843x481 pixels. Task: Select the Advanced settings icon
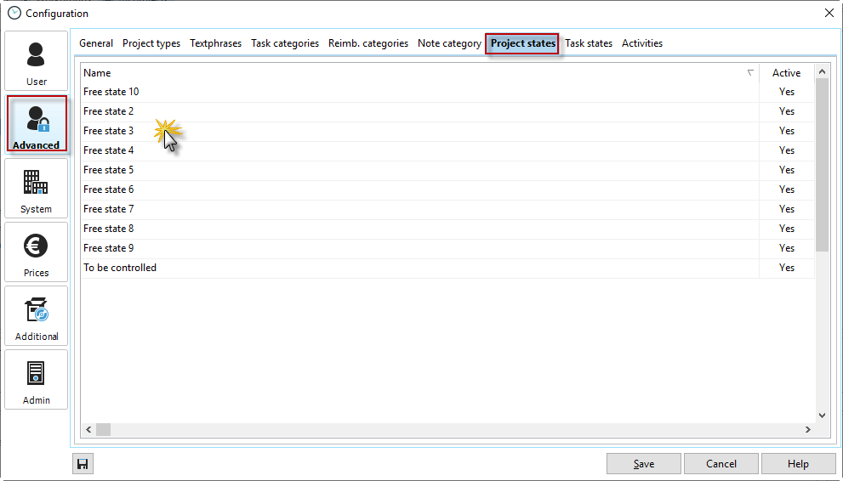point(37,124)
